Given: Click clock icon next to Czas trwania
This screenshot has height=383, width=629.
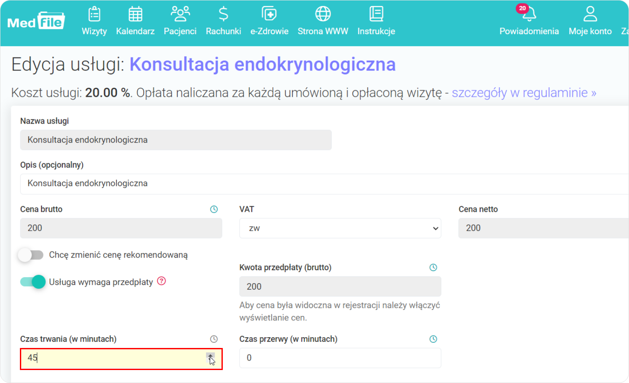Looking at the screenshot, I should [214, 339].
